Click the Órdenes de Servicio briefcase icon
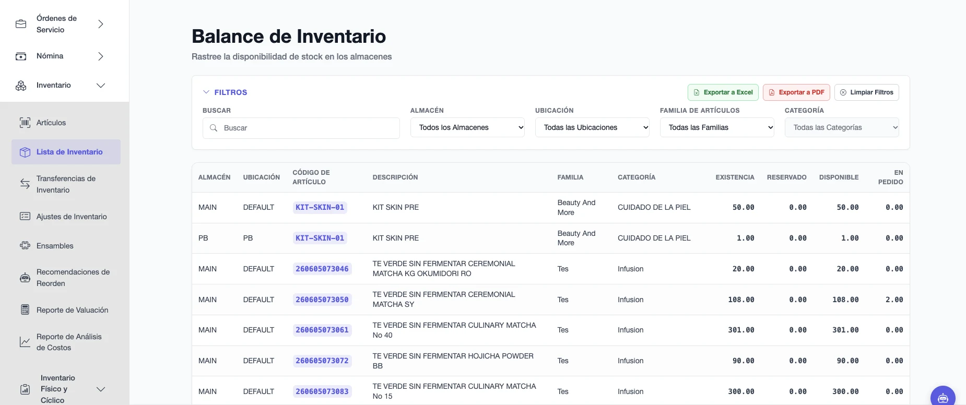The image size is (966, 405). pos(21,24)
